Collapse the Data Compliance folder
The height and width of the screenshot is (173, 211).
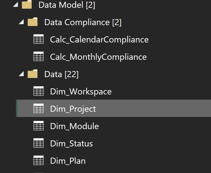(21, 22)
